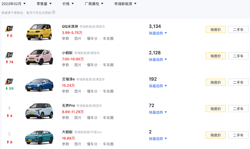Open the 奇瑞新能源 brand dropdown
Viewport: 250px width, 149px height.
125,4
